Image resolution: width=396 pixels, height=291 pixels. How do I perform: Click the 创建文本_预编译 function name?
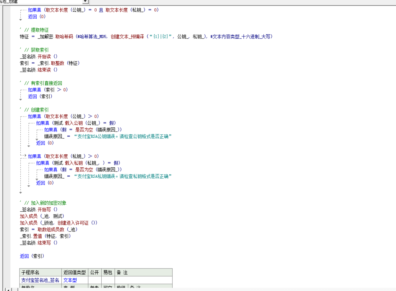tap(127, 37)
